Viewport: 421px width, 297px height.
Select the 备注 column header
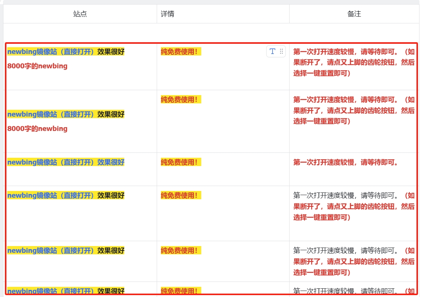pos(354,14)
